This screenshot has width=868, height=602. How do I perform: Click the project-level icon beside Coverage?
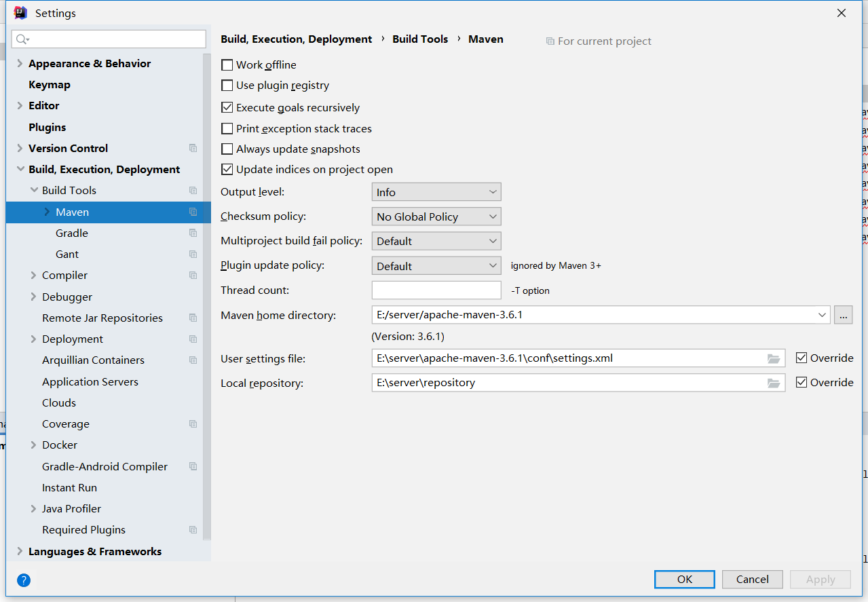point(193,424)
